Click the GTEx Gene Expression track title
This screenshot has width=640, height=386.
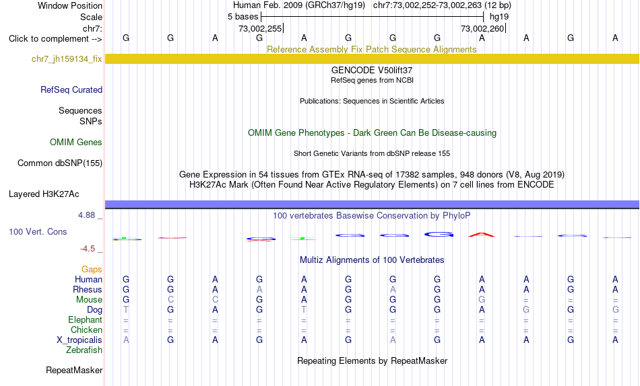(x=372, y=174)
